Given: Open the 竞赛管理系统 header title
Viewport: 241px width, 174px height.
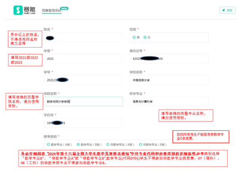Looking at the screenshot, I should click(51, 11).
